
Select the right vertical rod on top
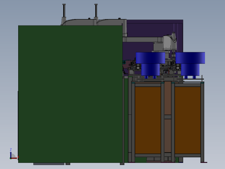(x=96, y=11)
